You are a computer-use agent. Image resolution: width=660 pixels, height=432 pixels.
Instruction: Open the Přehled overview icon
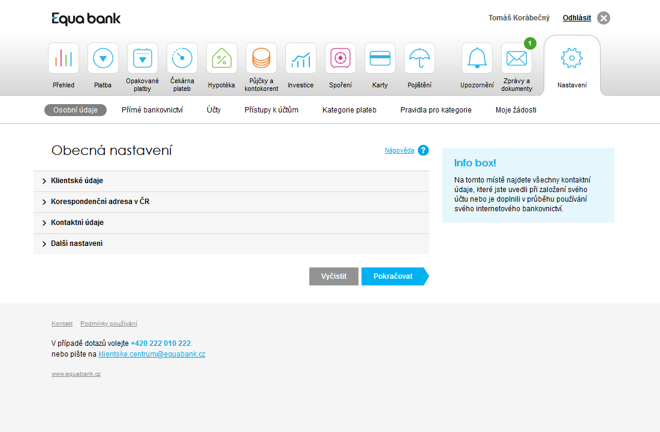click(x=64, y=58)
